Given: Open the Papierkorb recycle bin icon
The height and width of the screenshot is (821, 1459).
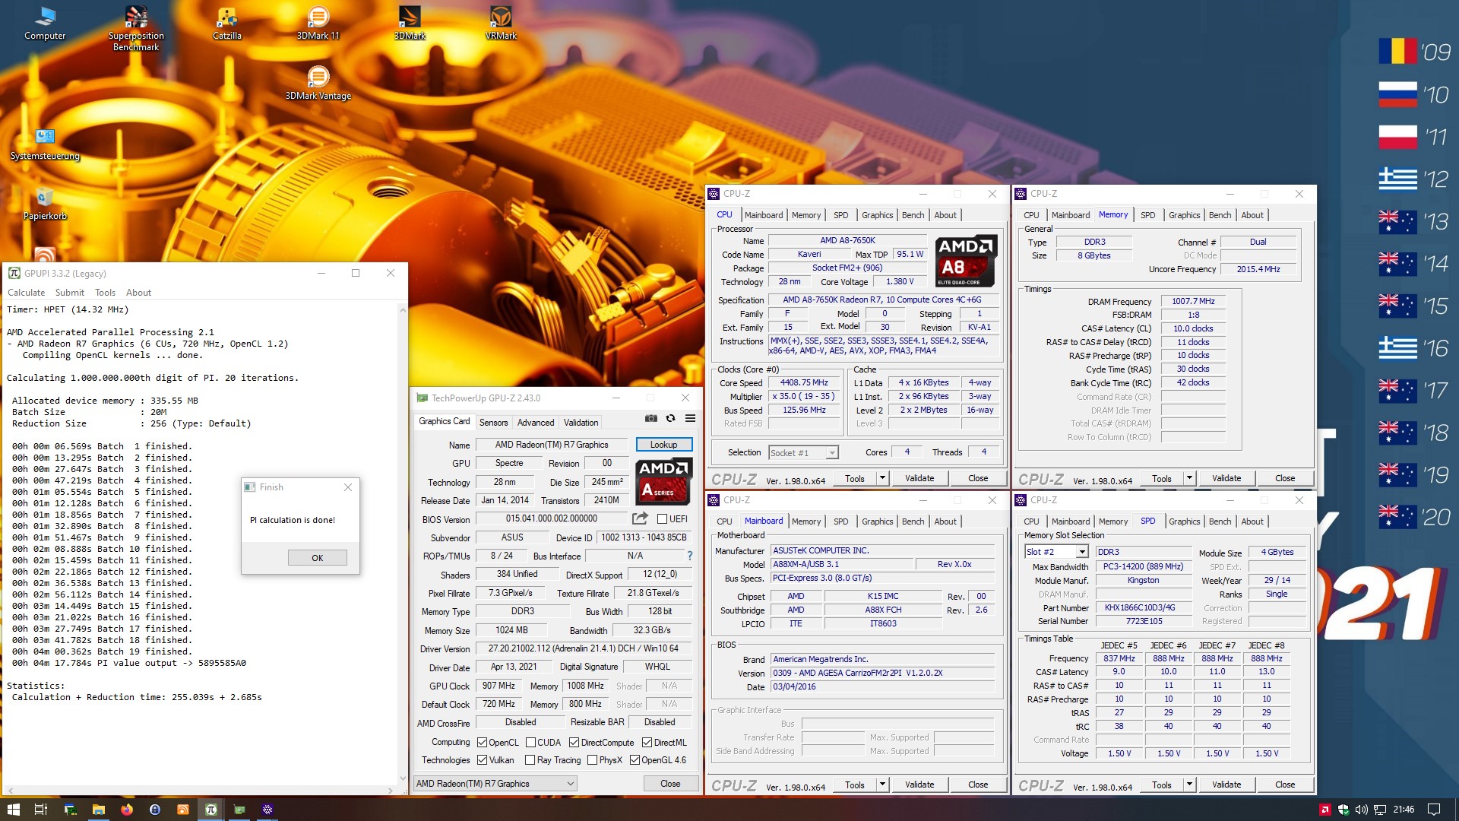Looking at the screenshot, I should (x=45, y=204).
